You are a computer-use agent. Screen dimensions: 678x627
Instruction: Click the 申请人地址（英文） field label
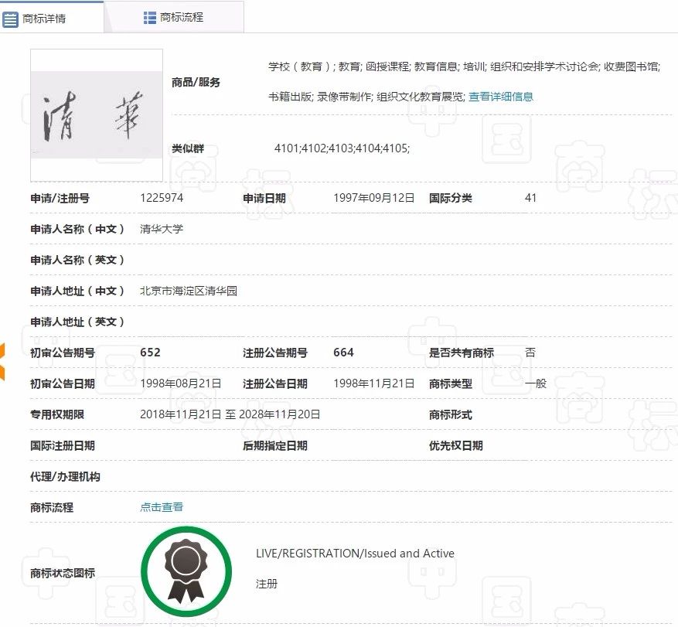coord(77,322)
